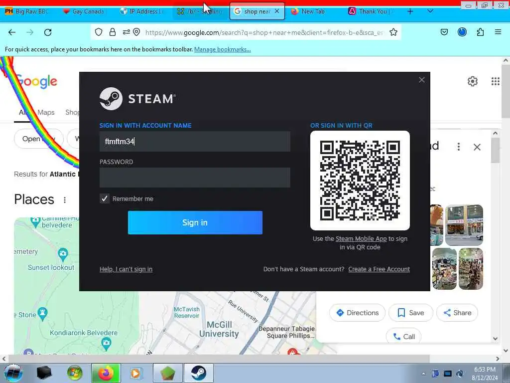
Task: Bookmark this page with the star
Action: click(393, 32)
